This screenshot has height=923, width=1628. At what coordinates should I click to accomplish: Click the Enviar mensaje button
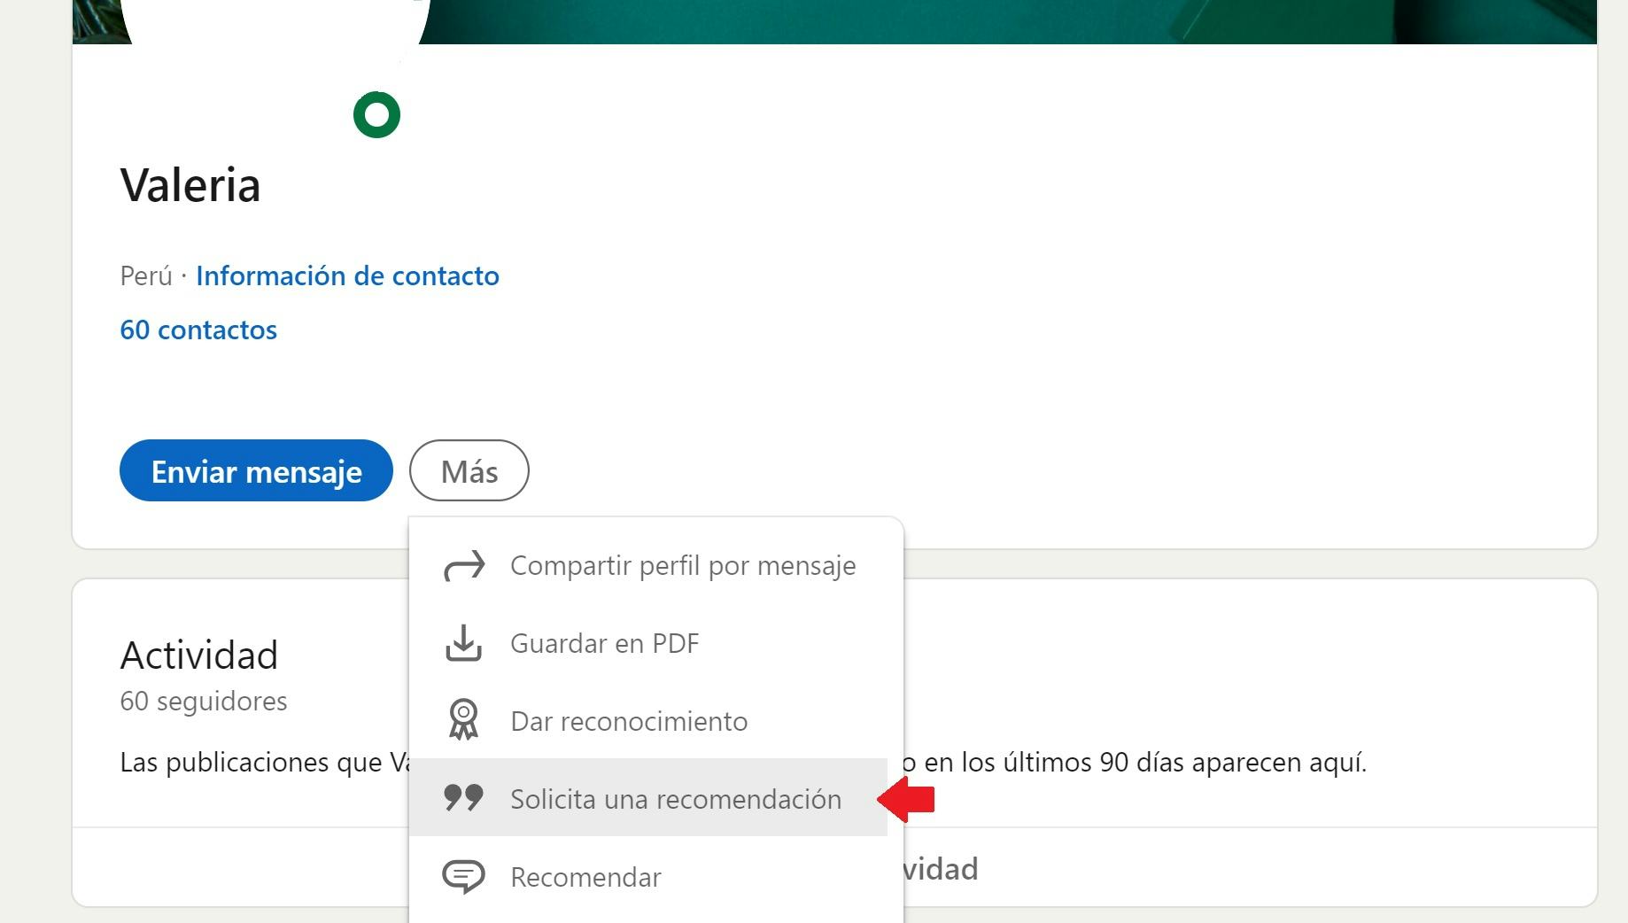(255, 470)
